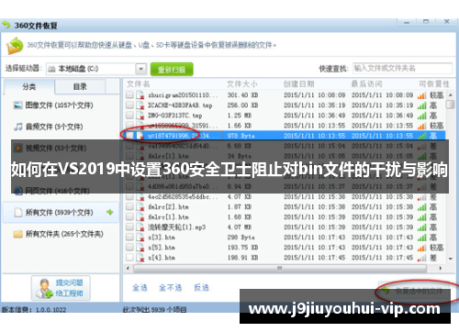The width and height of the screenshot is (459, 332).
Task: Click the vertical scrollbar down arrow
Action: [x=450, y=259]
